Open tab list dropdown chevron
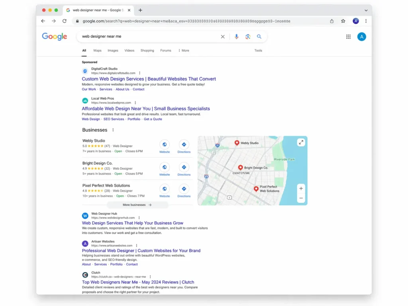This screenshot has height=306, width=408. (x=366, y=10)
